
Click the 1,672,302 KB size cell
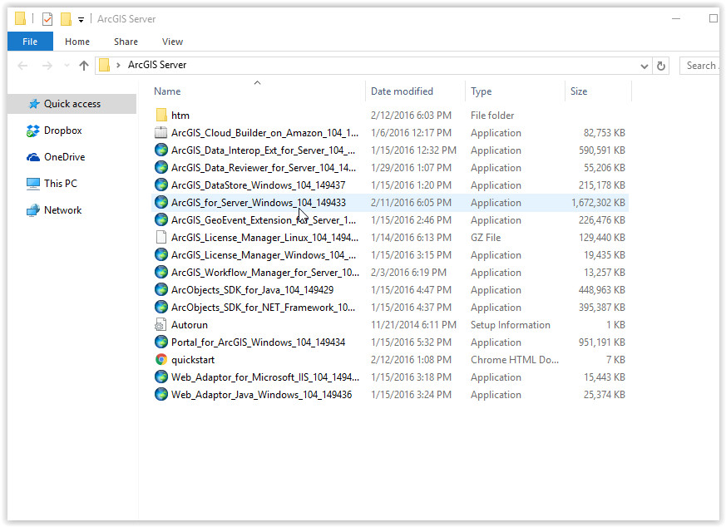pos(598,203)
